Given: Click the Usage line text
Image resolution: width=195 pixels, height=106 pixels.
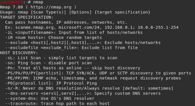Looking at the screenshot, I should click(x=75, y=12).
